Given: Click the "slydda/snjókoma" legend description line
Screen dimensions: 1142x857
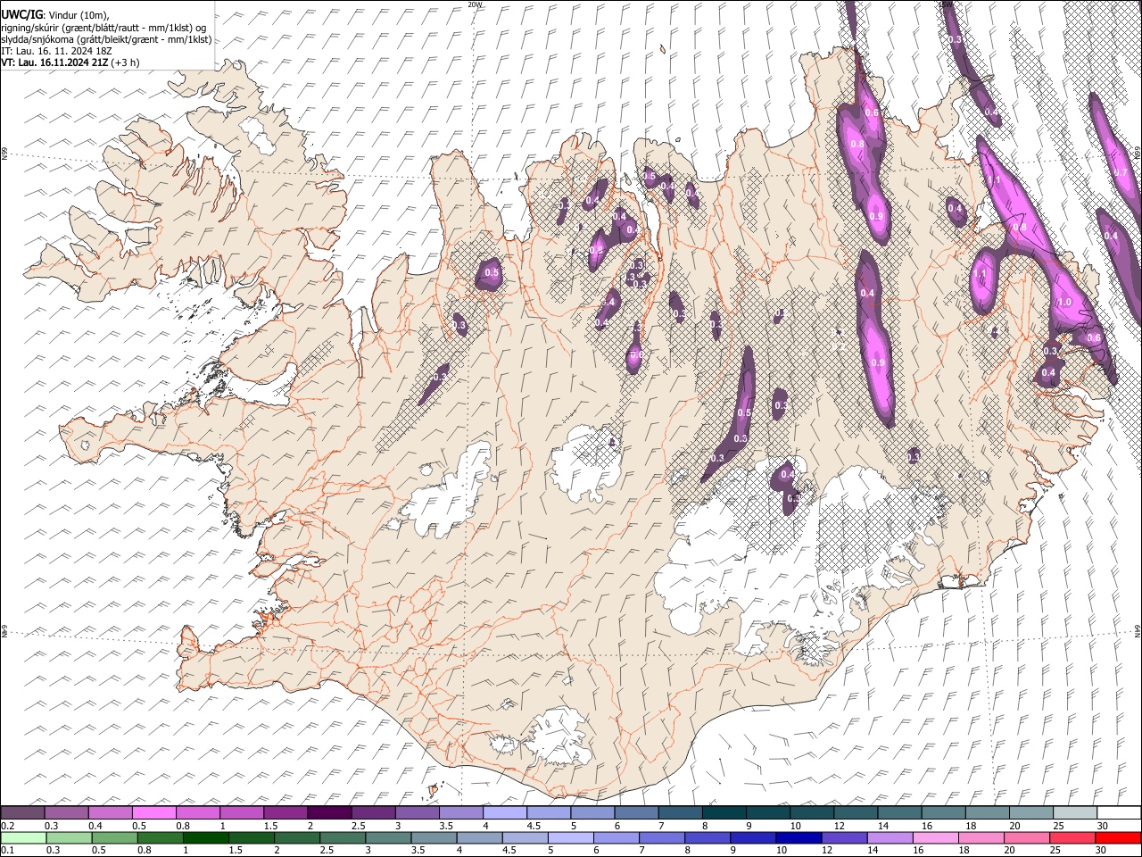Looking at the screenshot, I should pos(106,39).
